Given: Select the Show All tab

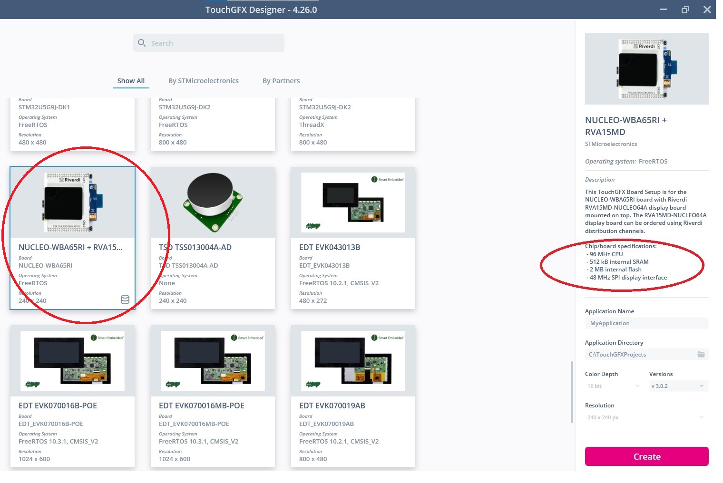Looking at the screenshot, I should pyautogui.click(x=131, y=80).
